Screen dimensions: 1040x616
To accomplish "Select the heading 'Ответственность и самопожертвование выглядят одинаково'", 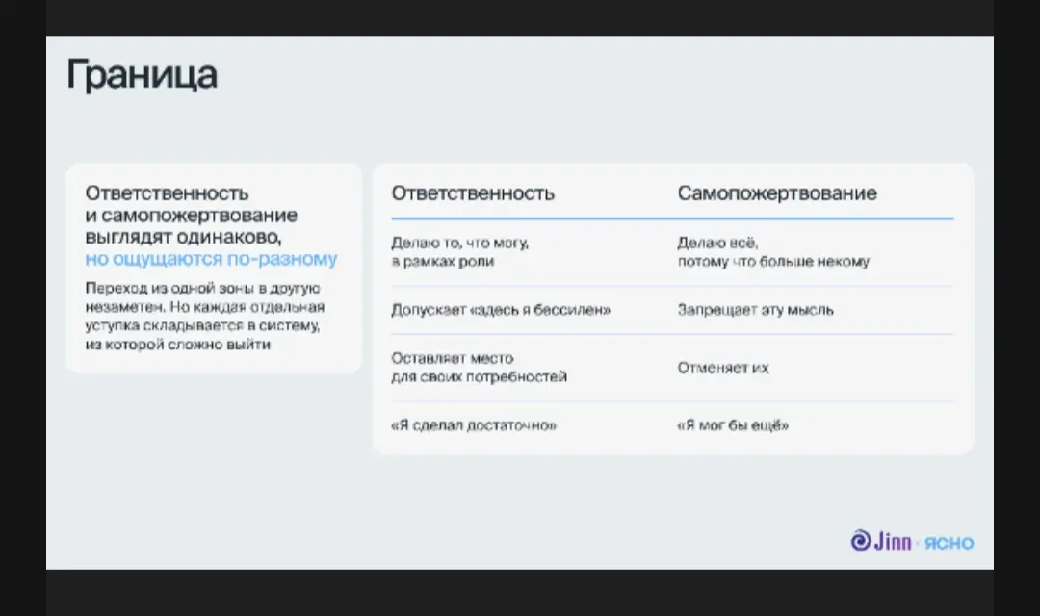I will [x=191, y=215].
